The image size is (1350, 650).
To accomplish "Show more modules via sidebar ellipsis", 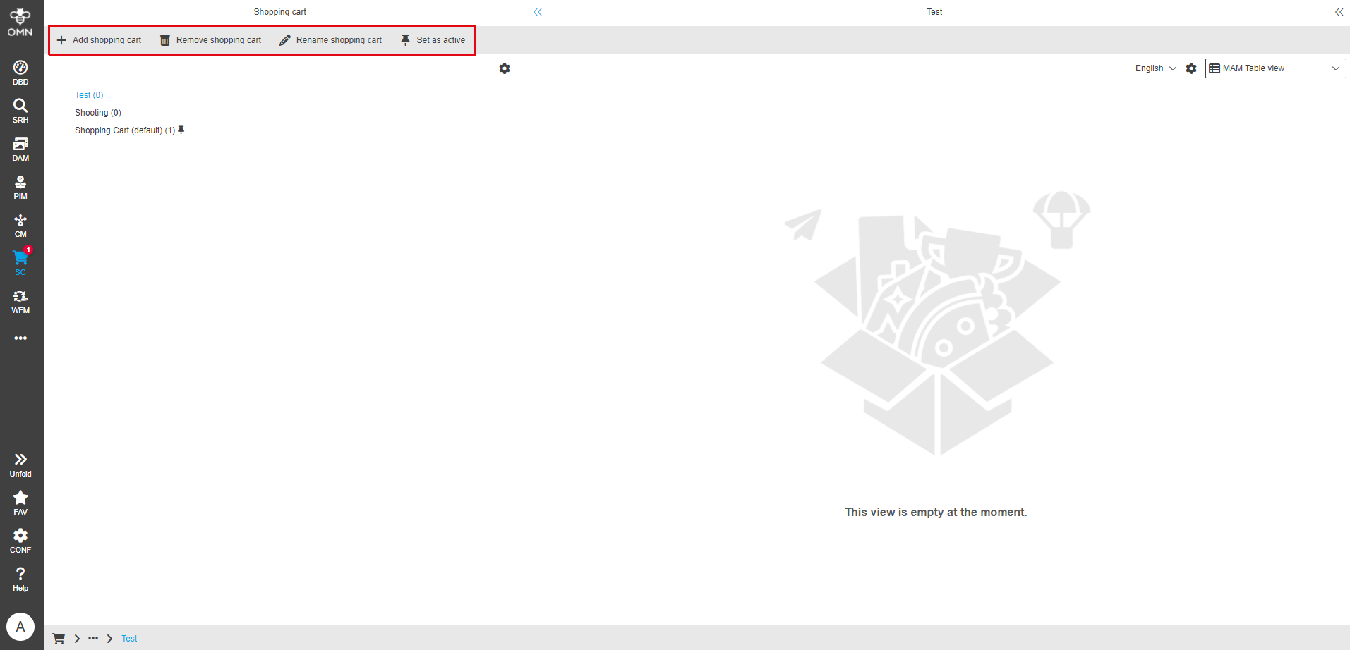I will click(20, 338).
